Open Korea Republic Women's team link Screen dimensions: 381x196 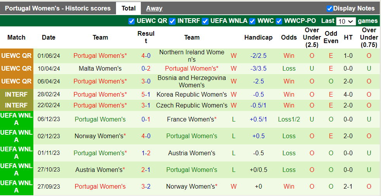click(x=192, y=95)
